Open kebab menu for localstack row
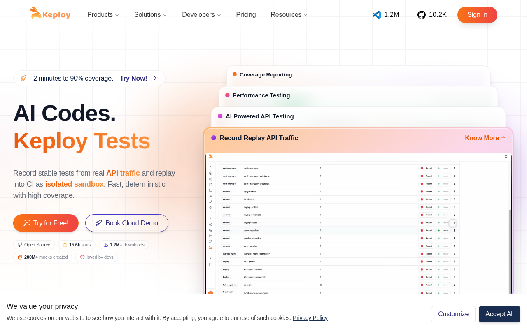Image resolution: width=527 pixels, height=329 pixels. 455,199
